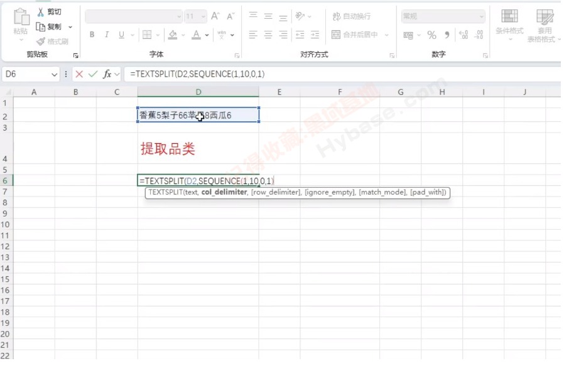Open the number format dropdown (常规)
This screenshot has width=564, height=368.
pyautogui.click(x=482, y=16)
